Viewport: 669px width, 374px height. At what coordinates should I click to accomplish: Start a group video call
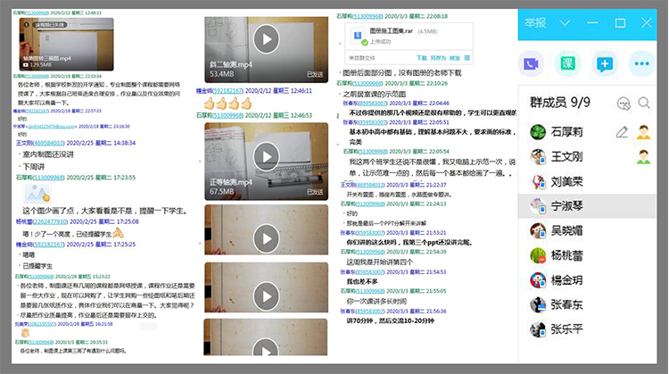point(533,64)
